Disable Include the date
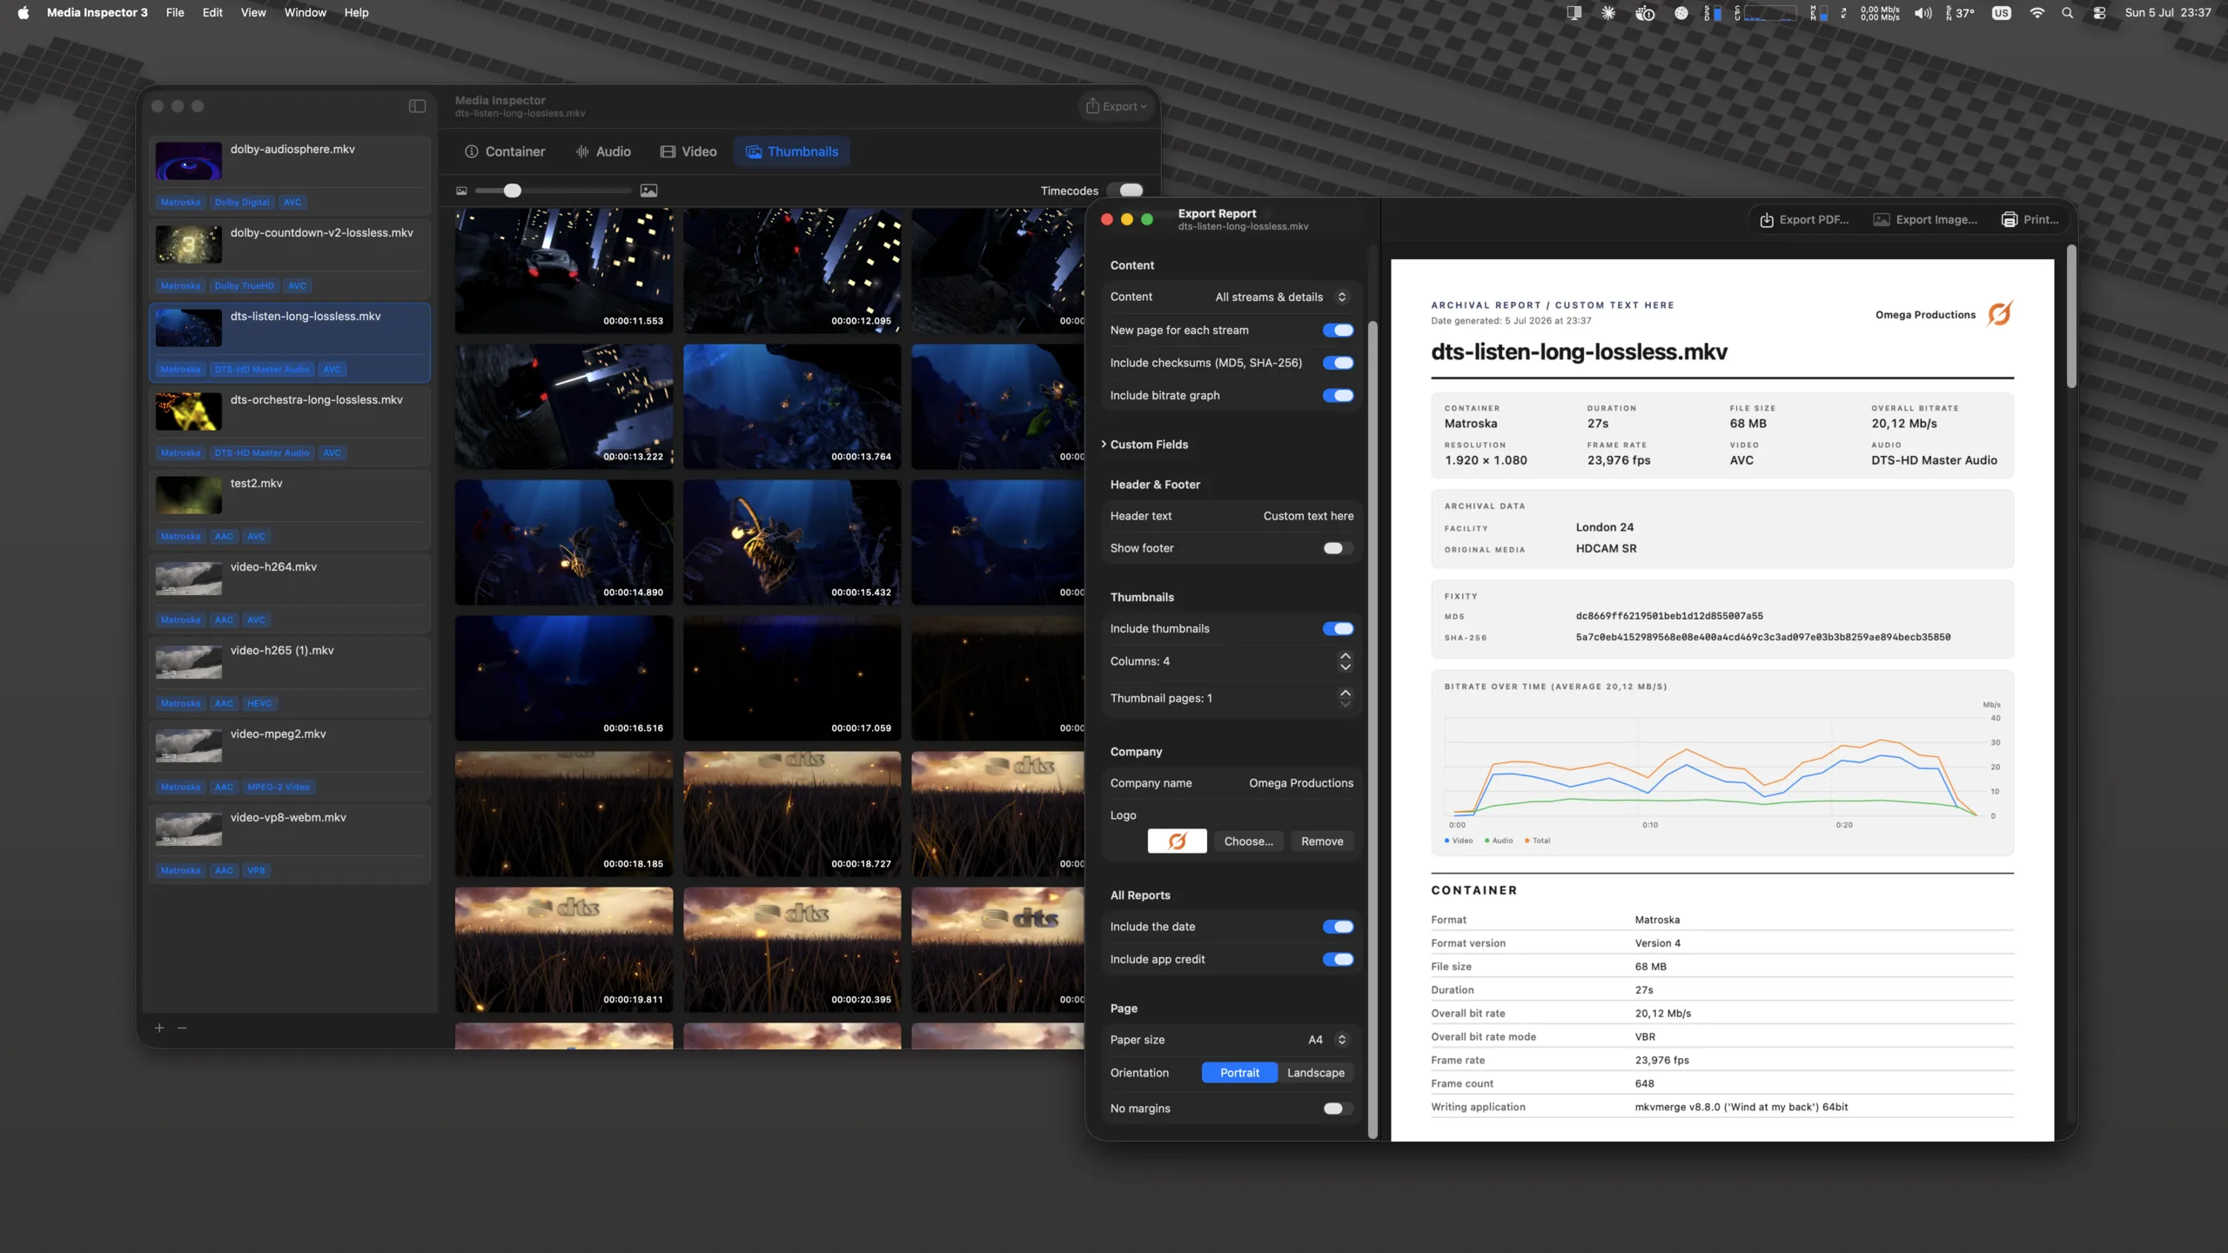Image resolution: width=2228 pixels, height=1253 pixels. [1338, 927]
